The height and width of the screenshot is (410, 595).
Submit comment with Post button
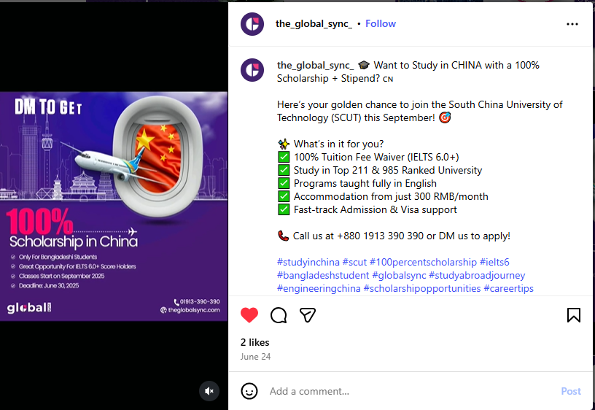[571, 392]
